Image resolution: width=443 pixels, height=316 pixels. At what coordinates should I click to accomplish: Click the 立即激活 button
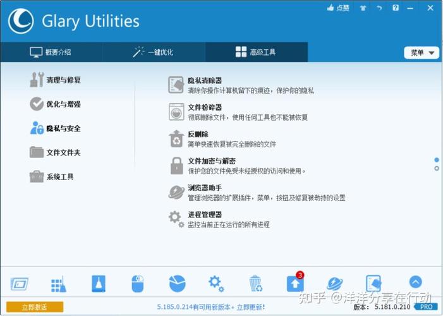[35, 307]
